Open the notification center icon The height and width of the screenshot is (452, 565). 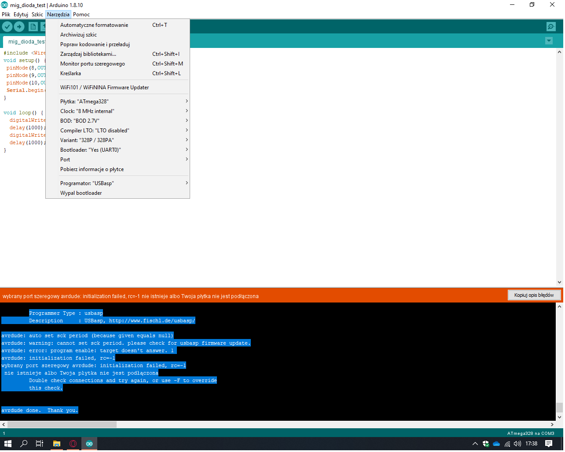(549, 444)
